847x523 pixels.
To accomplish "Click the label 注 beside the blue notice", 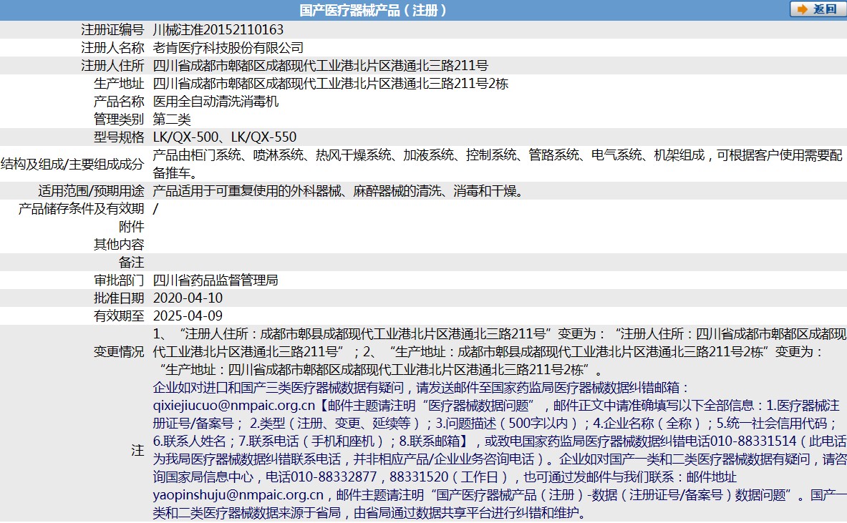I will tap(137, 450).
